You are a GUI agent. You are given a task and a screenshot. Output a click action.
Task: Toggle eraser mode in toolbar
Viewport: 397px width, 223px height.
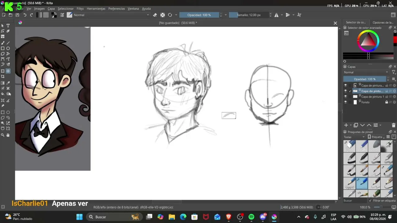(155, 15)
